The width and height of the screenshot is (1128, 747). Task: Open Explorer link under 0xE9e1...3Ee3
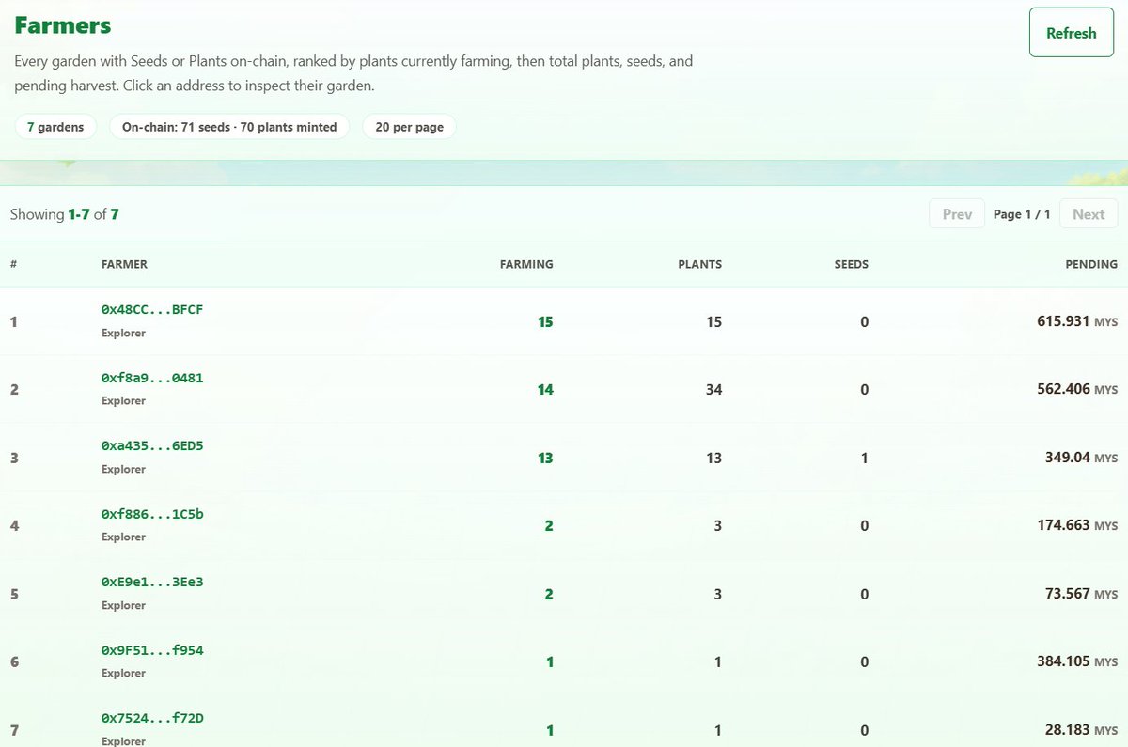point(123,605)
